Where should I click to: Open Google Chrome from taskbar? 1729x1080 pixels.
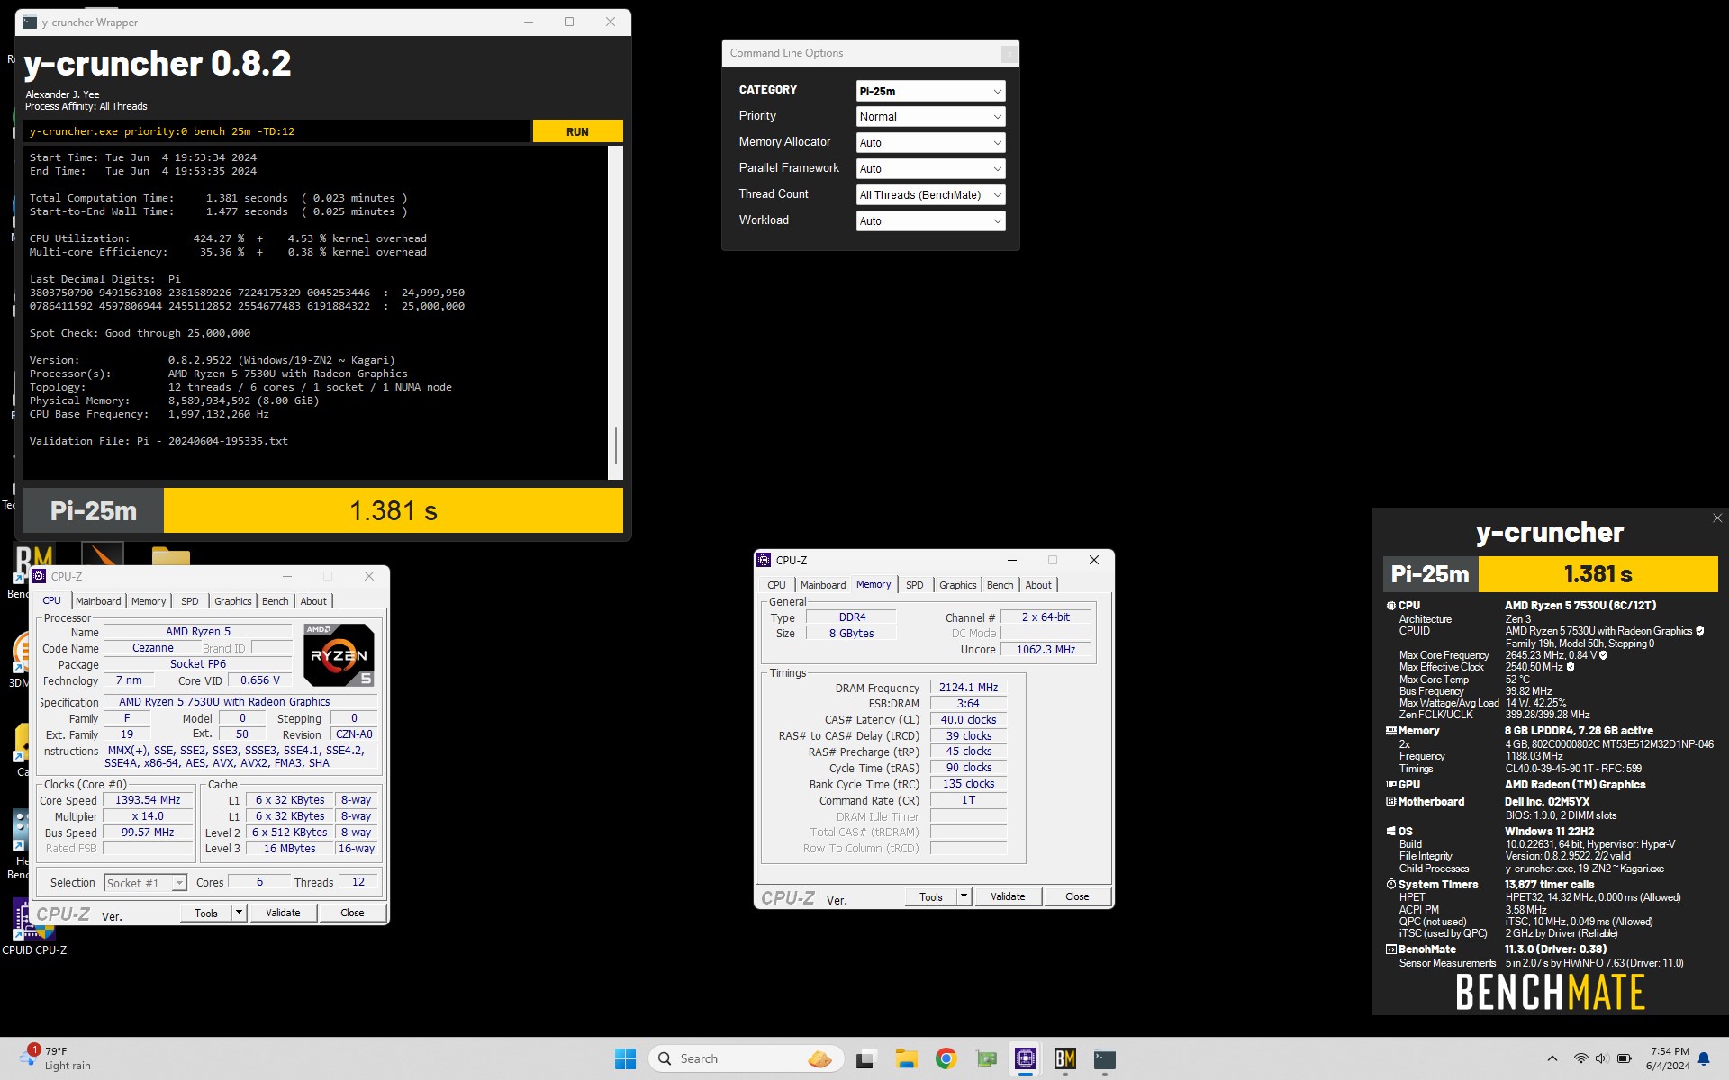point(946,1059)
